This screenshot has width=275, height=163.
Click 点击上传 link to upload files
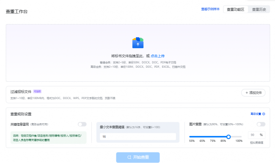click(157, 56)
